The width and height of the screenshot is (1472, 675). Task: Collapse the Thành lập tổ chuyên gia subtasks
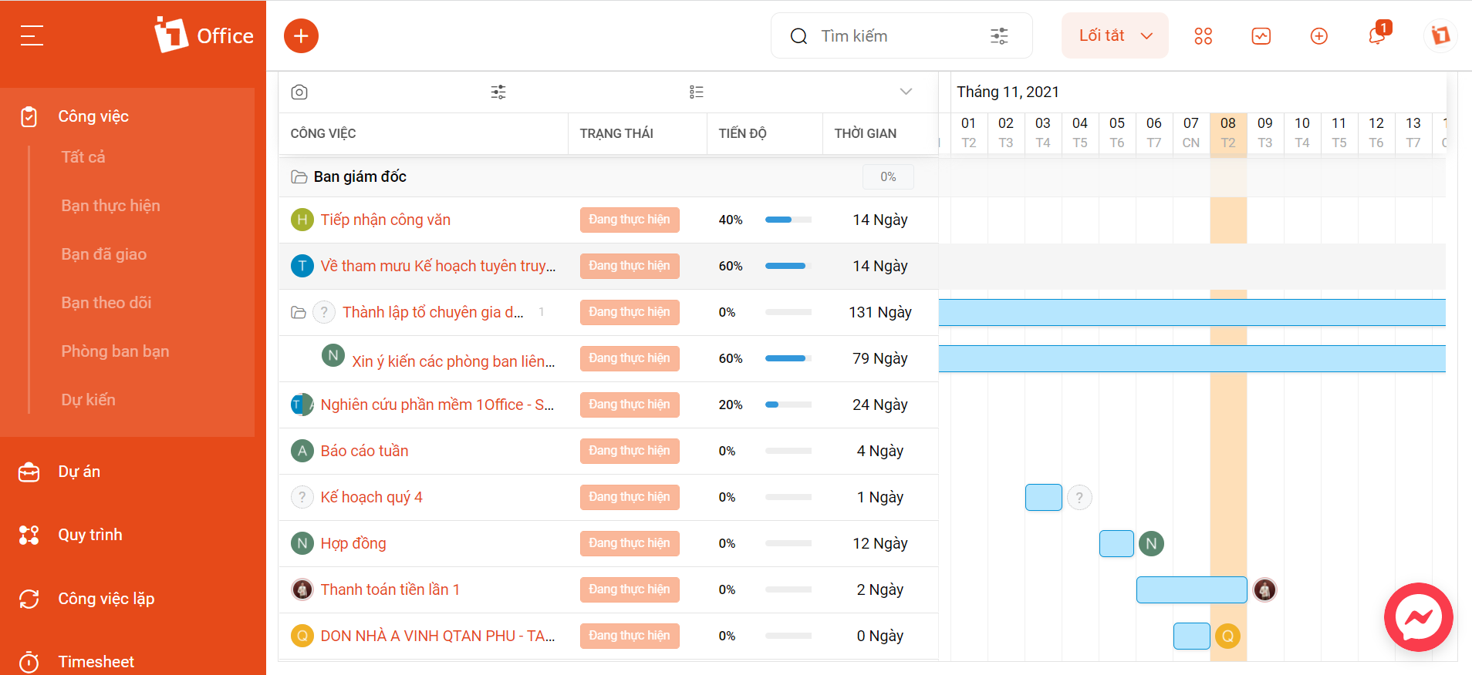click(299, 312)
